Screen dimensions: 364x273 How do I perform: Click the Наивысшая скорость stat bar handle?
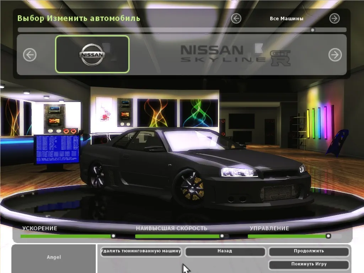coord(222,236)
